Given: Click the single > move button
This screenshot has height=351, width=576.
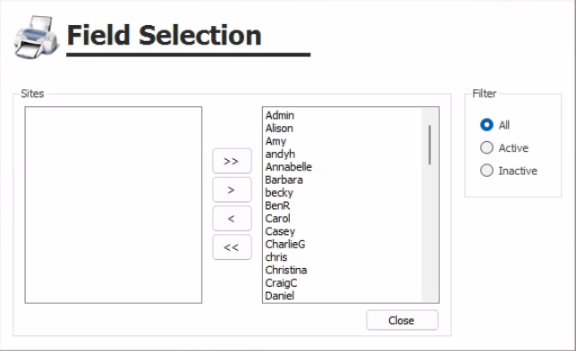Looking at the screenshot, I should (232, 189).
